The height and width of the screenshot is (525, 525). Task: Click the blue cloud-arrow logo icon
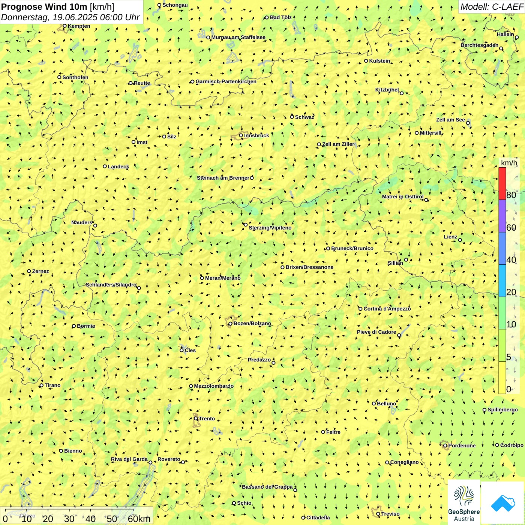point(503,503)
